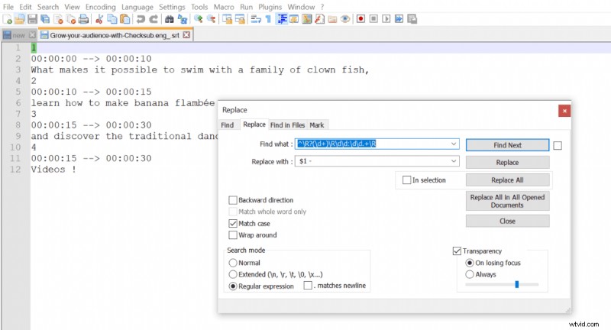The height and width of the screenshot is (330, 611).
Task: Cut the selection with the scissors icon
Action: (x=99, y=18)
